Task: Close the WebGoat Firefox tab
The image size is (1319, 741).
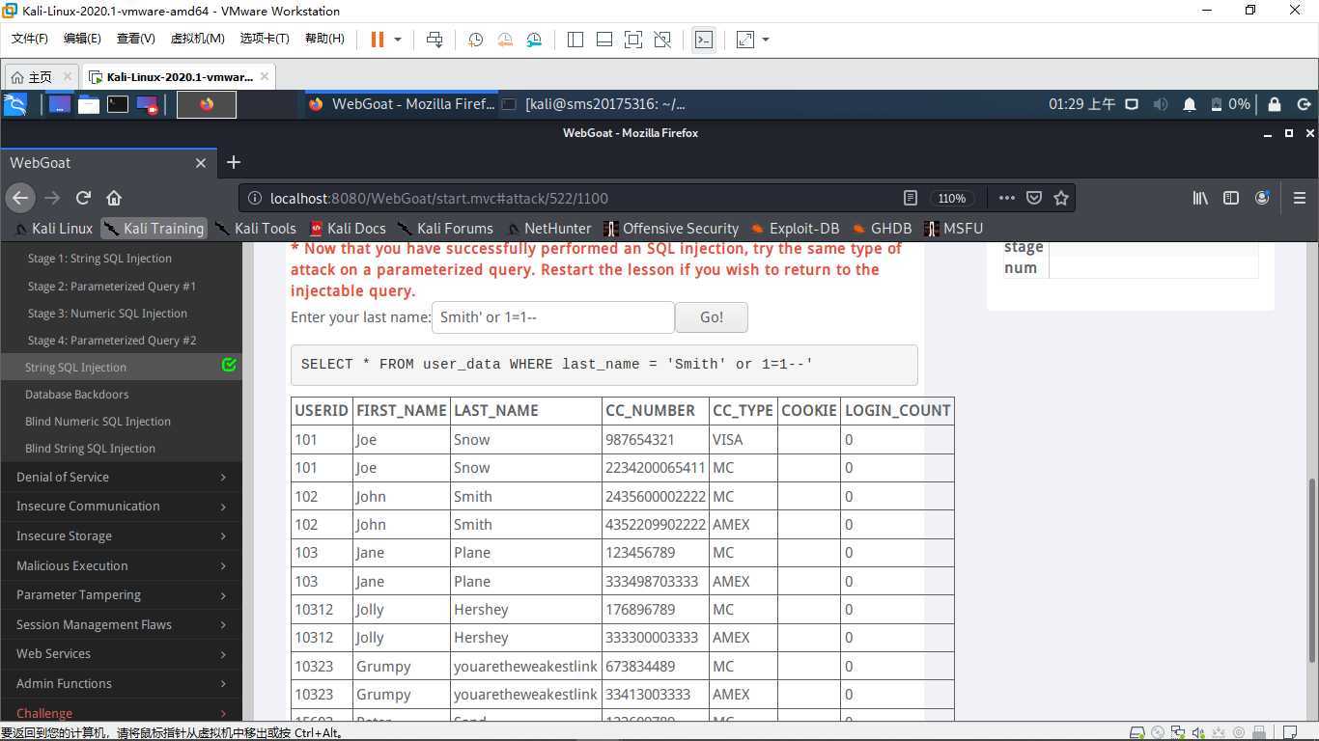Action: 201,163
